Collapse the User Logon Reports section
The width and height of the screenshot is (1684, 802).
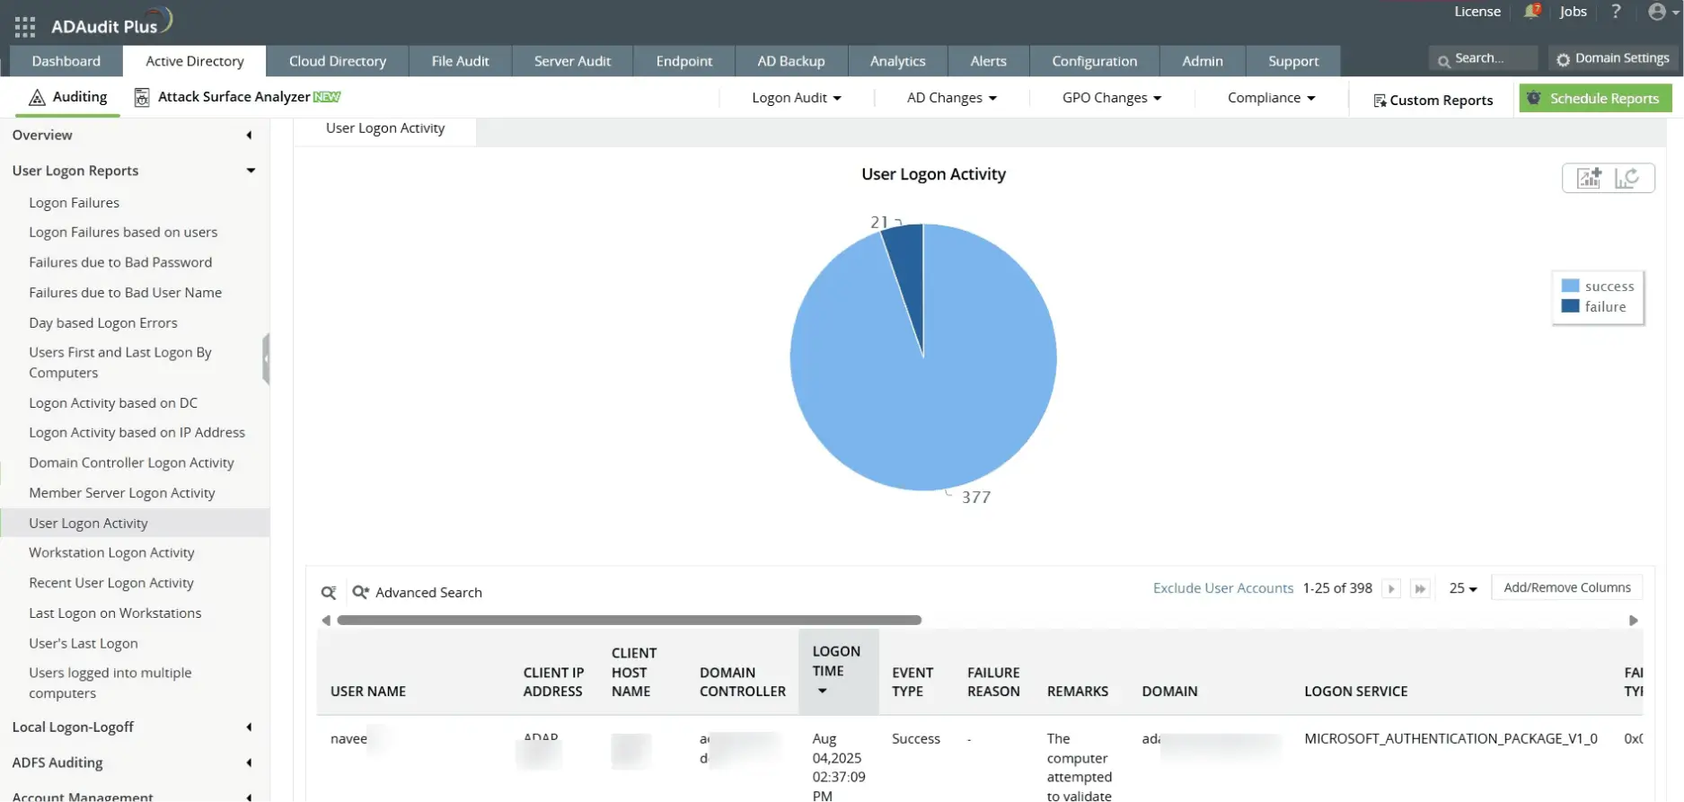tap(251, 171)
